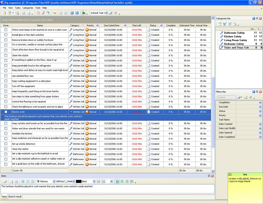Center-align the note text
Screen dimensions: 263x204
[122, 181]
